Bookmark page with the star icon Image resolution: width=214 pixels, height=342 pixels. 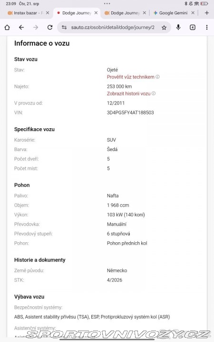coord(164,28)
